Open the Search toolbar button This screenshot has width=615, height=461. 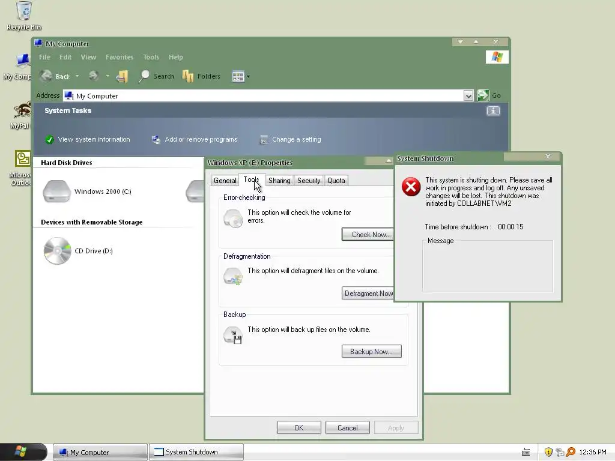tap(156, 76)
